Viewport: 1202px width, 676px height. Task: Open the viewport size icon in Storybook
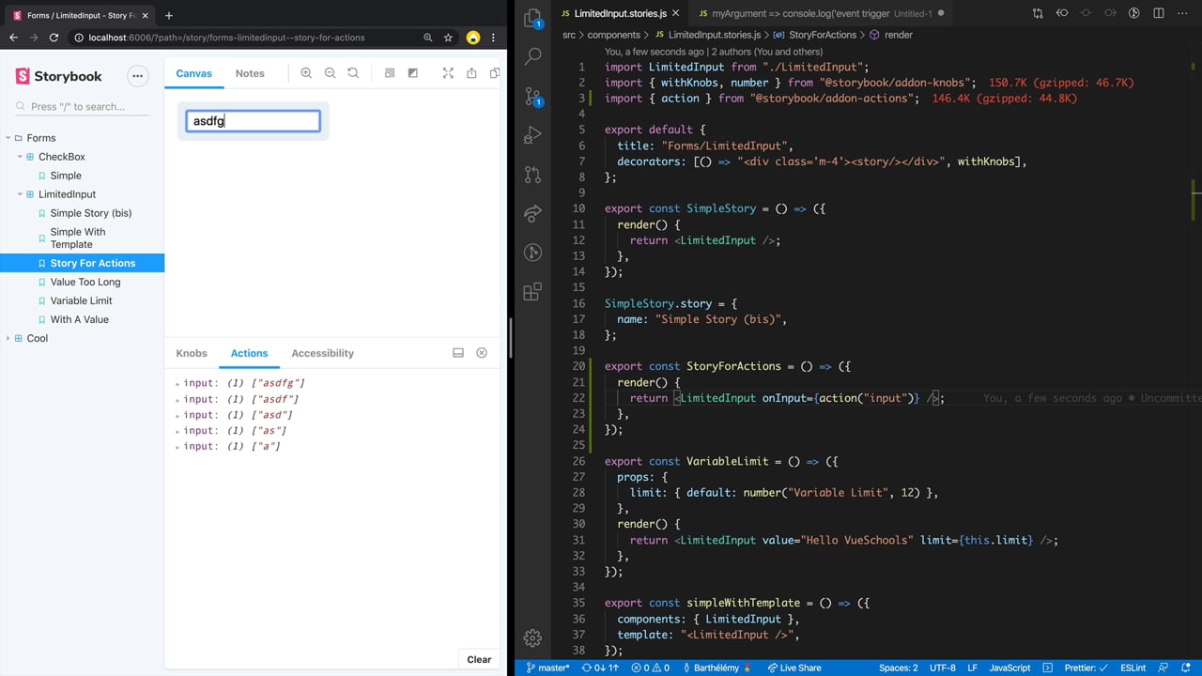(x=390, y=73)
